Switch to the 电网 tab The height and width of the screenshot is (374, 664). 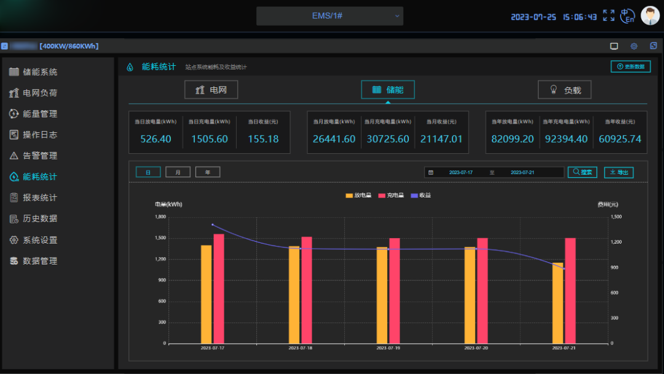click(211, 90)
